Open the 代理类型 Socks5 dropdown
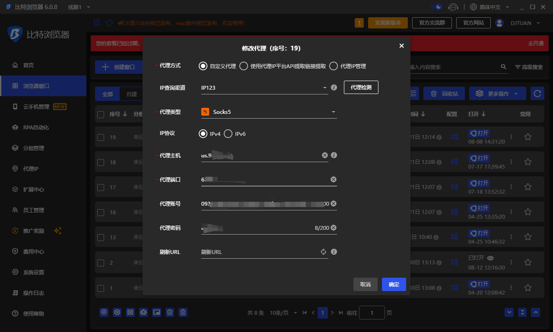Screen dimensions: 553x332 (269, 112)
